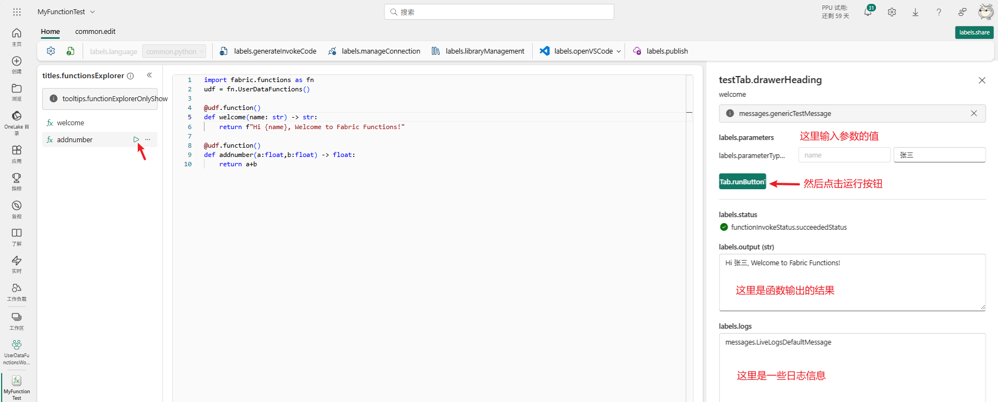Expand labels.openVSCode dropdown
This screenshot has width=998, height=402.
618,51
